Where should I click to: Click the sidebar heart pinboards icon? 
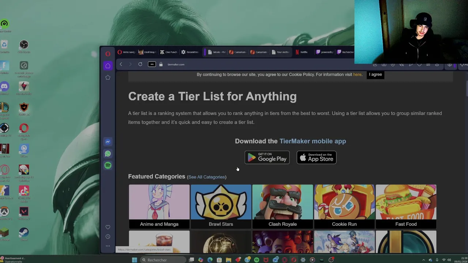(108, 227)
